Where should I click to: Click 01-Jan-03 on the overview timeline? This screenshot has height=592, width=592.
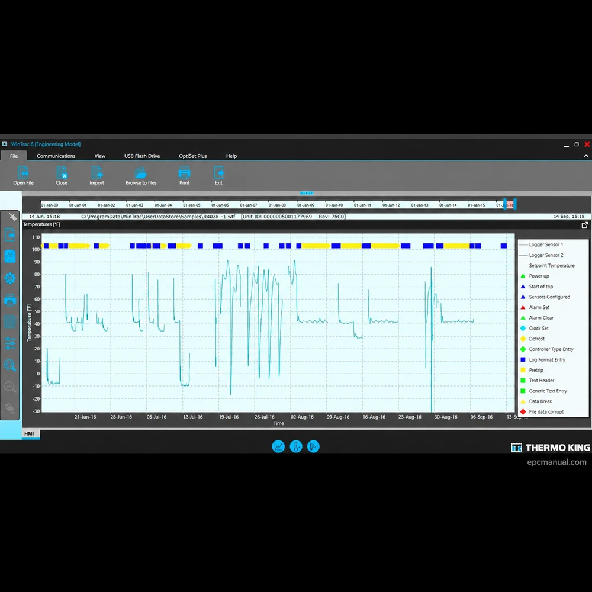[x=135, y=205]
